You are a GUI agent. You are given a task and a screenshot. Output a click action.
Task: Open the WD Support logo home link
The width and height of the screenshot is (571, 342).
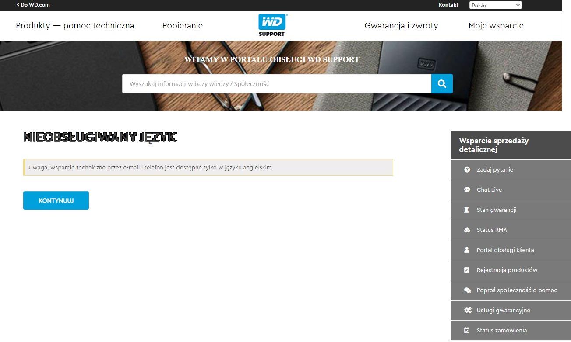[272, 25]
